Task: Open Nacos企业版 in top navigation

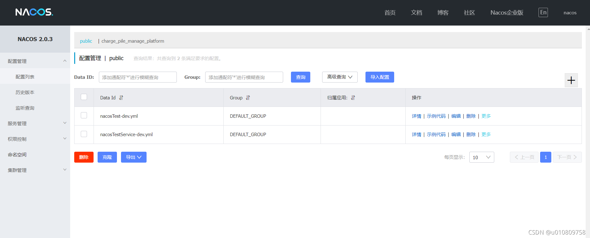Action: 507,12
